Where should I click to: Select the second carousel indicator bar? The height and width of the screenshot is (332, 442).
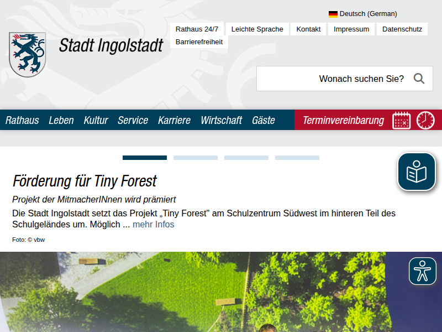[195, 157]
